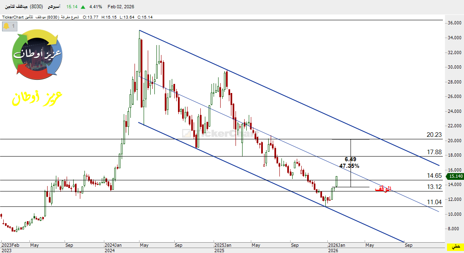
Task: Click the current price tag 15.140
Action: click(x=456, y=176)
